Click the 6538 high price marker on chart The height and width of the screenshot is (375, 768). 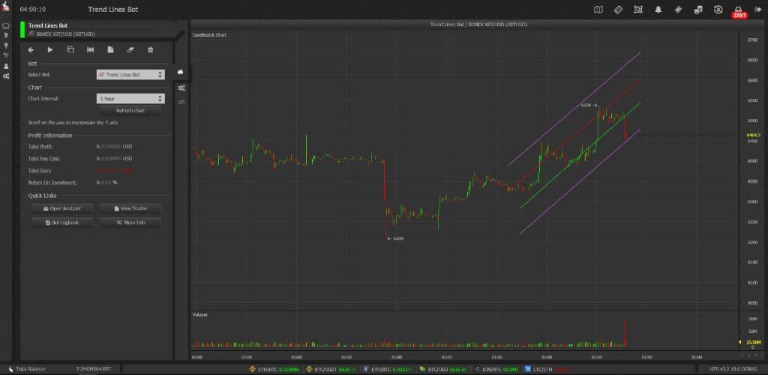(x=589, y=105)
